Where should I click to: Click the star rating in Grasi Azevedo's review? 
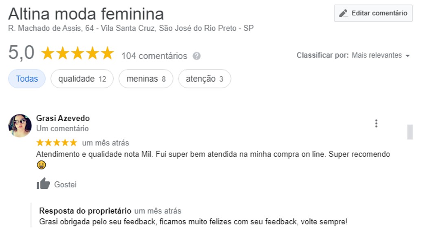pos(57,143)
